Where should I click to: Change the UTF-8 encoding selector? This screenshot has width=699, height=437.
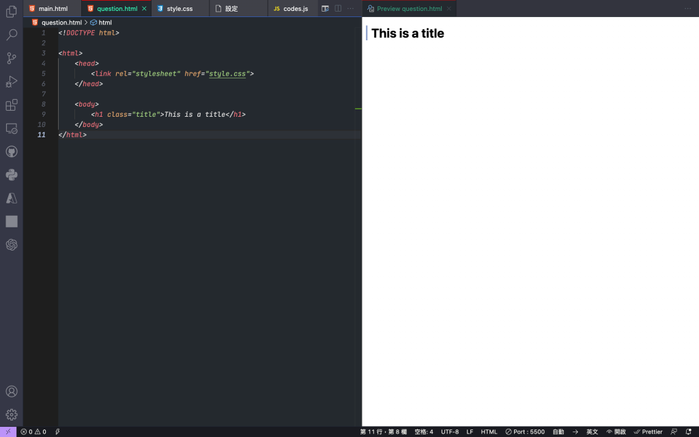tap(450, 432)
